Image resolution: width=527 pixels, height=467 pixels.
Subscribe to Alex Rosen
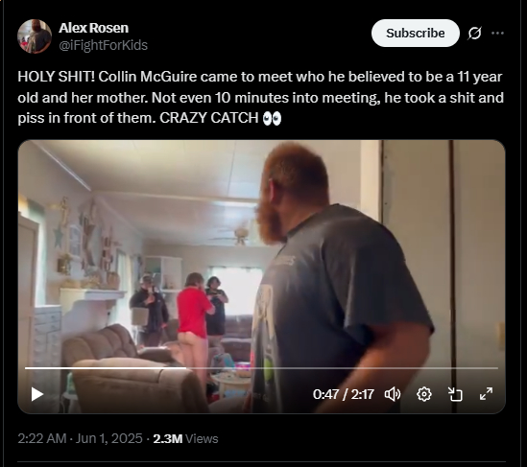pos(415,33)
